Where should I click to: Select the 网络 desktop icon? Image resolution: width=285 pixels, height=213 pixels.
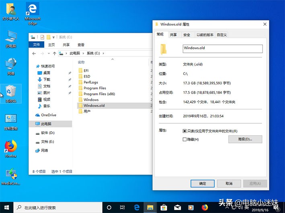11,66
